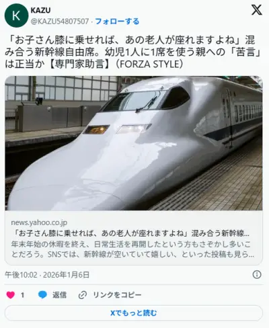Open the 午後10:02 2026年1月6日 timestamp
Viewport: 269px width, 328px height.
pyautogui.click(x=47, y=275)
